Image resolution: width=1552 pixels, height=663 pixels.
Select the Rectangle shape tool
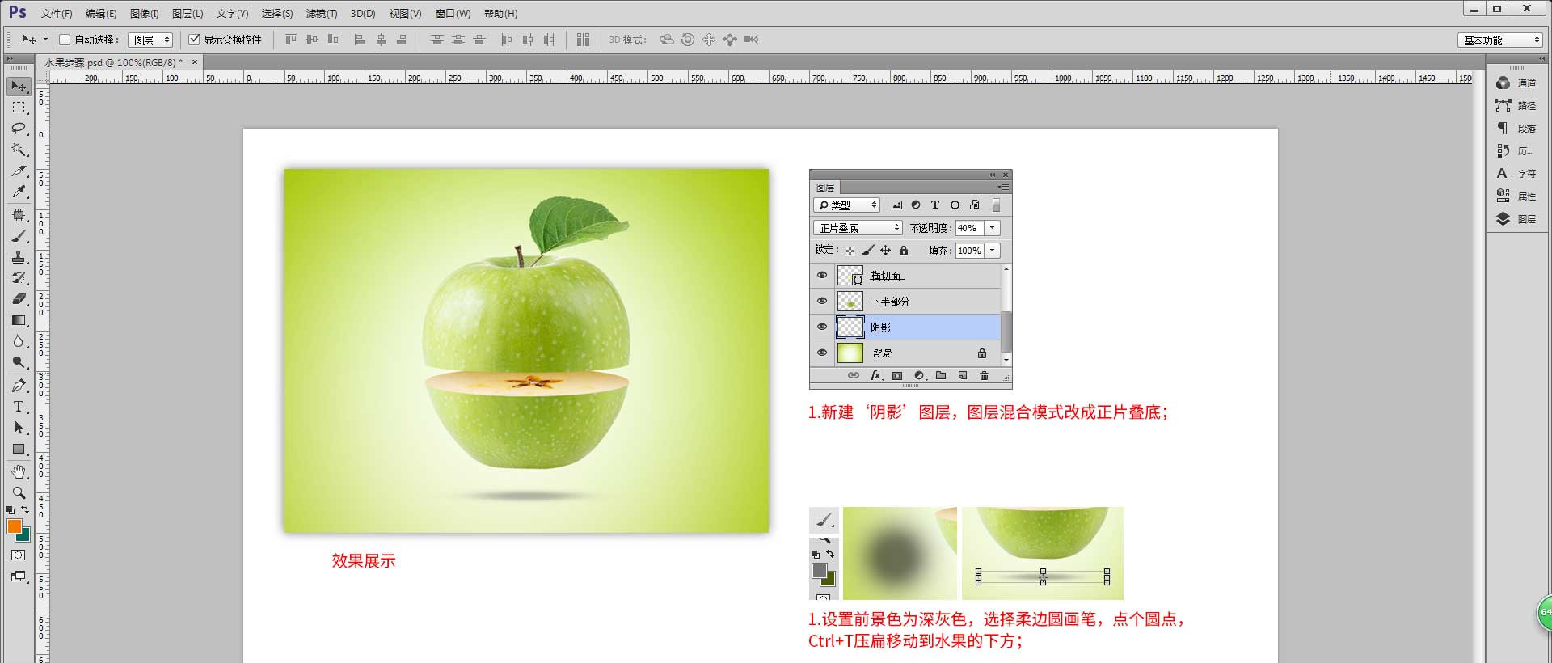click(19, 449)
